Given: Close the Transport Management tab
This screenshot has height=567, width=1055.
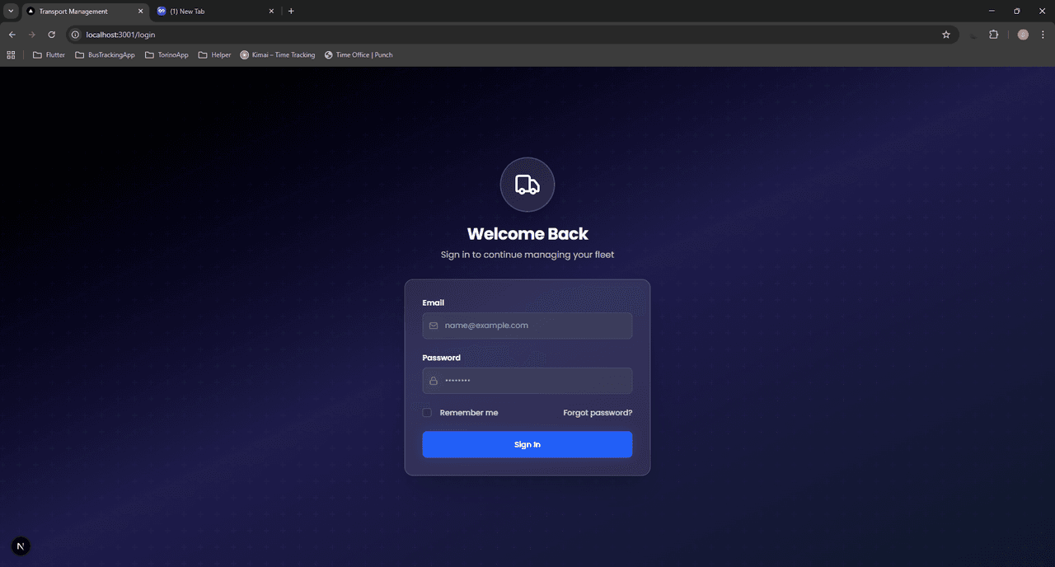Looking at the screenshot, I should coord(139,12).
